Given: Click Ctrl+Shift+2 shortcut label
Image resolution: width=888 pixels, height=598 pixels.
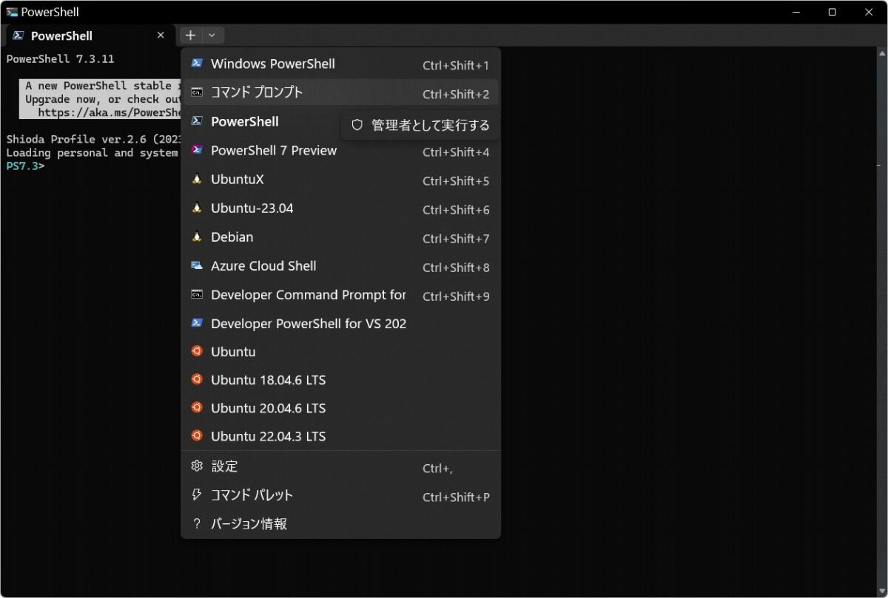Looking at the screenshot, I should coord(456,95).
